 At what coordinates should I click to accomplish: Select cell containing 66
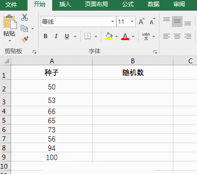(52, 111)
